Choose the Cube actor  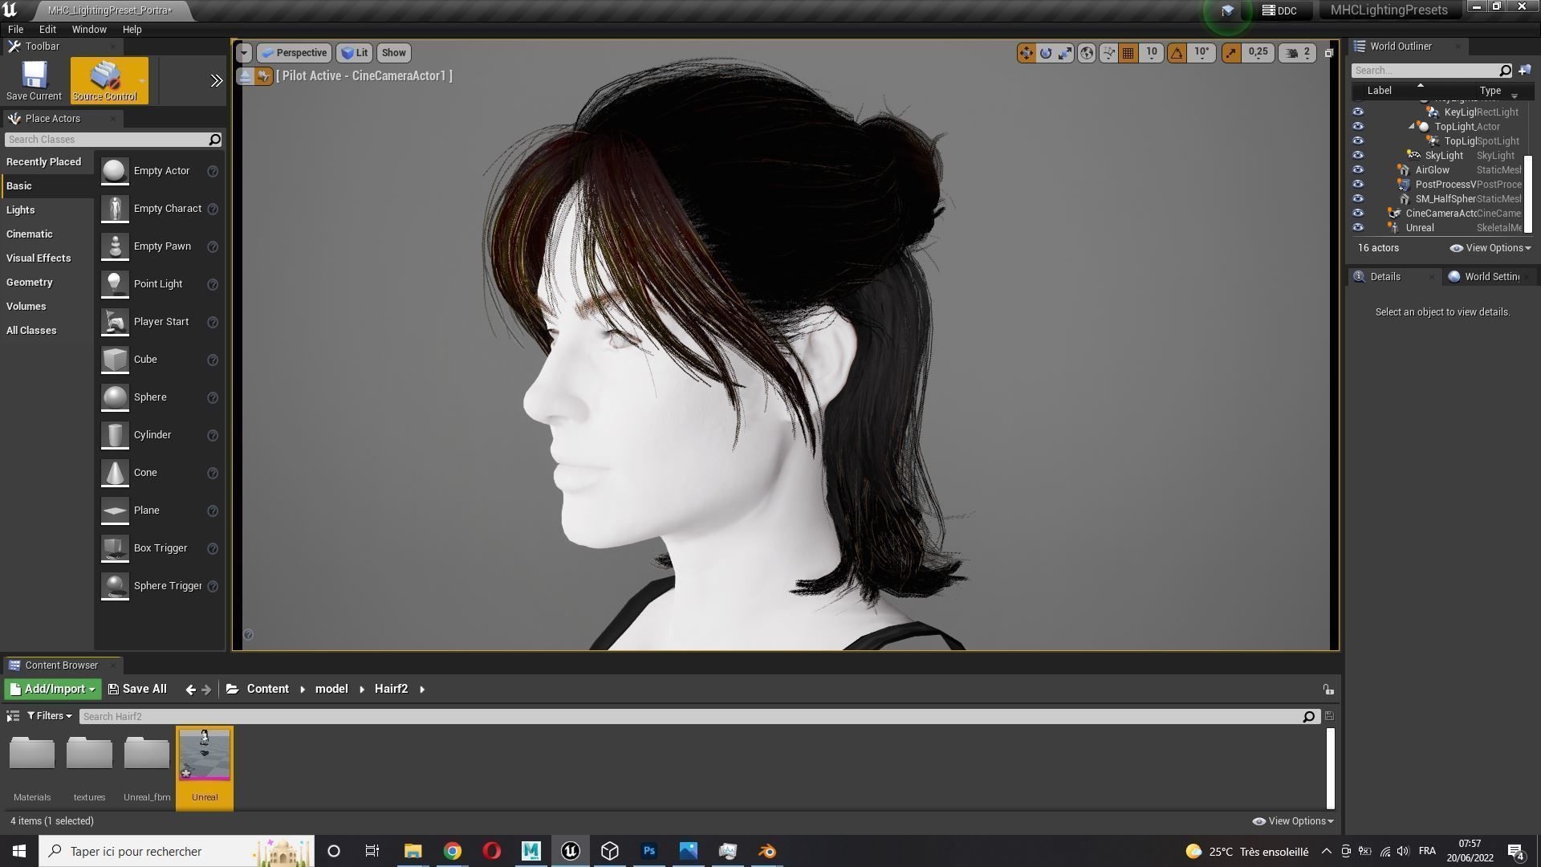160,360
